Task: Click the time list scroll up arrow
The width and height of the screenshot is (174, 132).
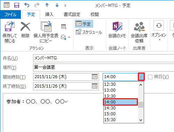Action: (x=141, y=85)
